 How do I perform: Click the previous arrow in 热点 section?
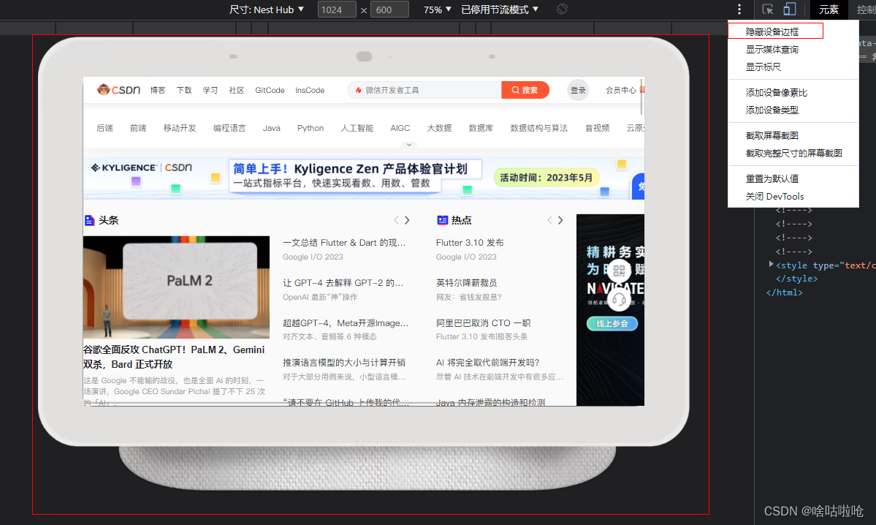click(x=549, y=220)
